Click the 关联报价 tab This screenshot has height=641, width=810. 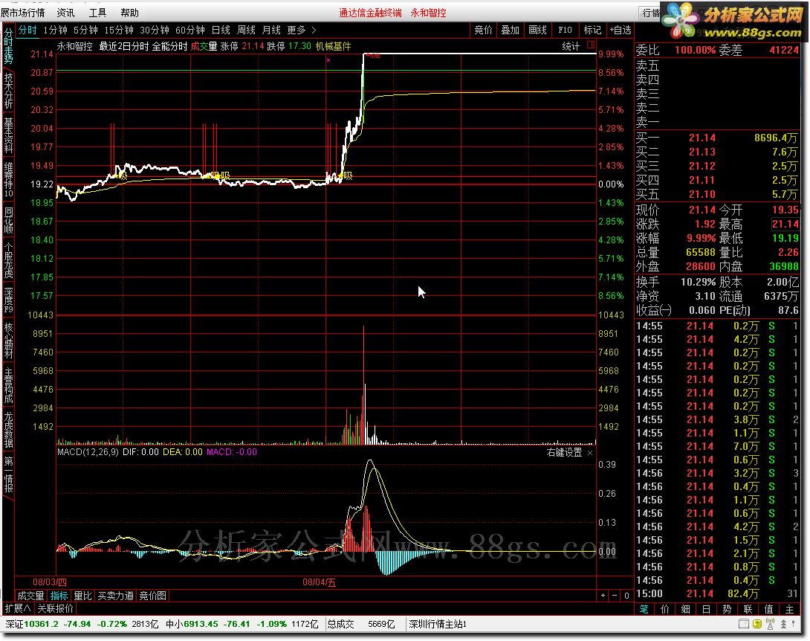[55, 608]
